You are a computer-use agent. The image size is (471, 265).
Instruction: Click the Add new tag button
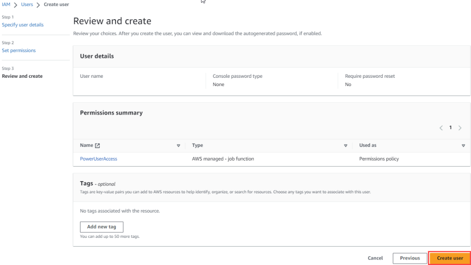[x=101, y=227]
